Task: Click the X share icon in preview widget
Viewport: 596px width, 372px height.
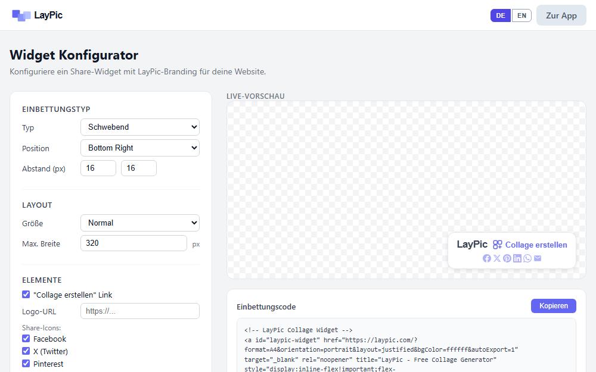Action: 497,258
